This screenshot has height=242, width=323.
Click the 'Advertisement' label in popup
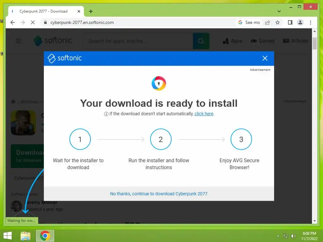coord(260,70)
